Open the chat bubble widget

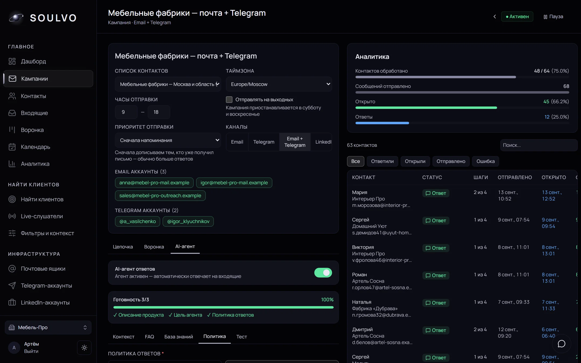coord(561,344)
